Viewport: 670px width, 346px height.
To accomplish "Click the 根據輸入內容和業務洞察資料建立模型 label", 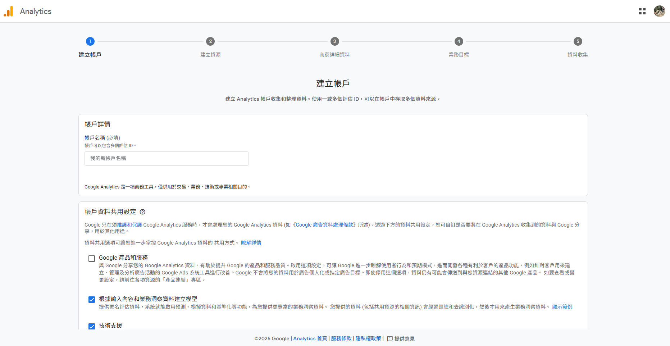I will [148, 299].
